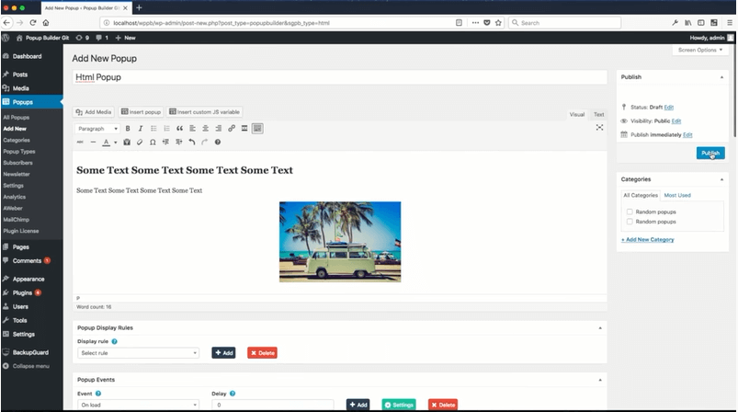Click the Insert popup button
The width and height of the screenshot is (738, 412).
pos(141,112)
